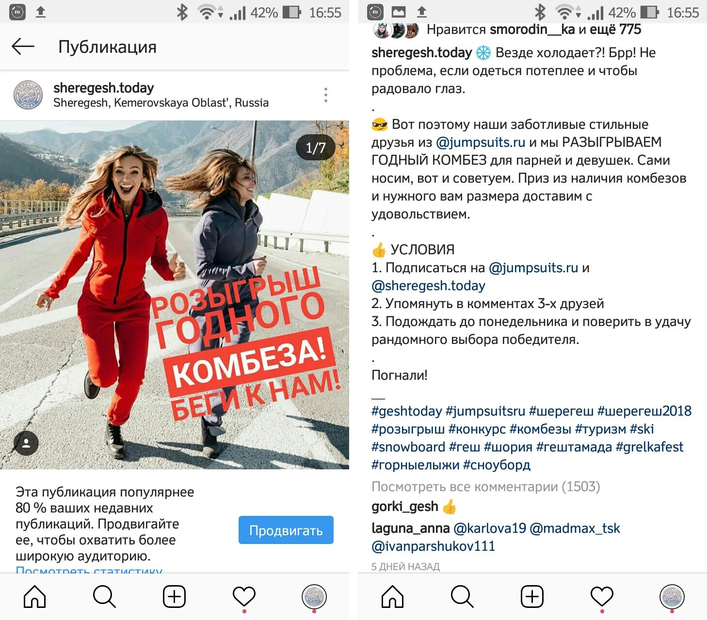Open activity heart icon in left bottom bar
Viewport: 707px width, 620px height.
click(x=244, y=596)
